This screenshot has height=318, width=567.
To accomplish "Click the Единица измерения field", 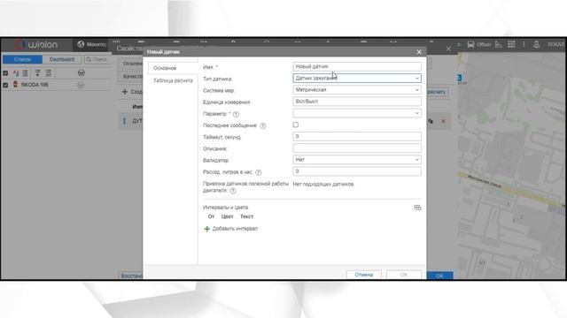I will [356, 102].
